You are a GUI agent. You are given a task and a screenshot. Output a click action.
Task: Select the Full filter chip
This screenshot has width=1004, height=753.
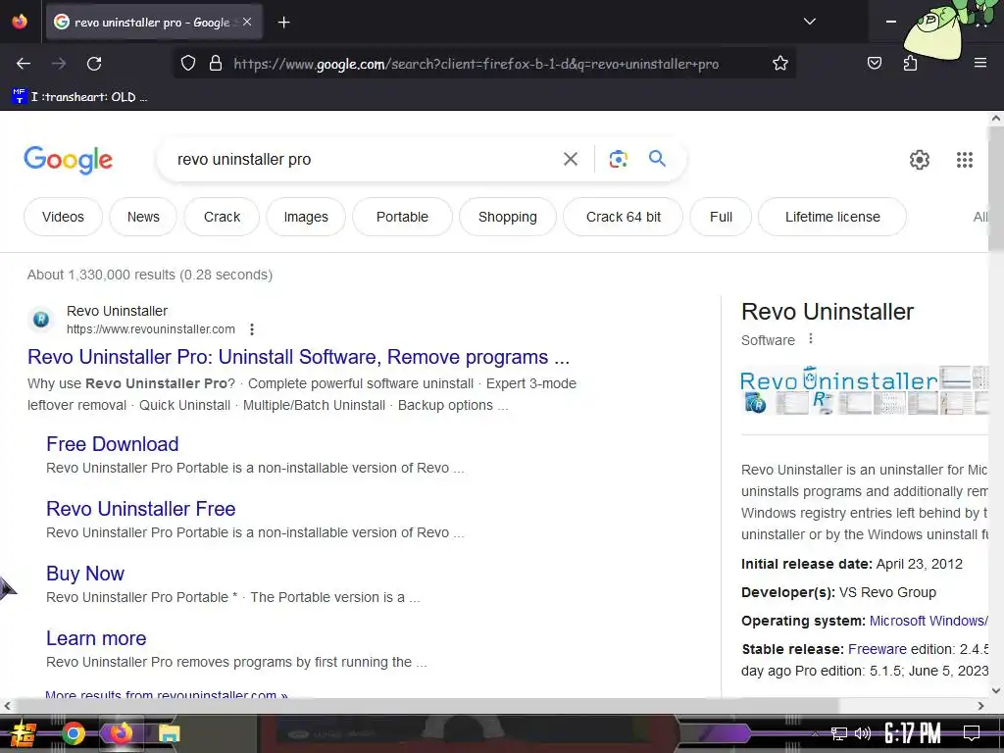point(721,217)
